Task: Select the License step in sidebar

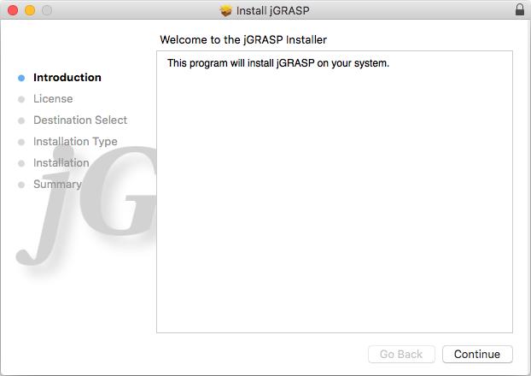Action: [x=53, y=99]
